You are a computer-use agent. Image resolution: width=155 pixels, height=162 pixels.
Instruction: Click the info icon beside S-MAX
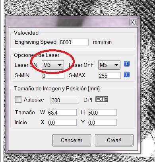click(x=127, y=74)
